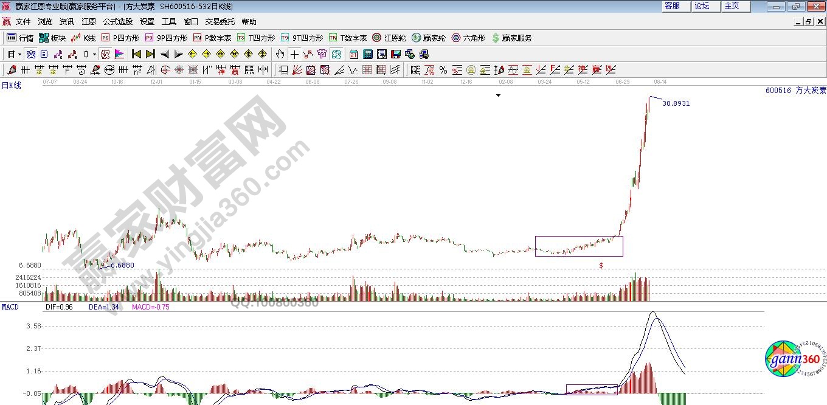
Task: Click the calendar date icon
Action: 354,54
